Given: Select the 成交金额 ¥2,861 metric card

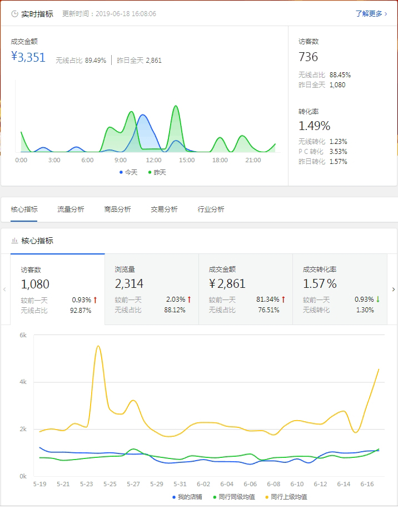Looking at the screenshot, I should (245, 289).
